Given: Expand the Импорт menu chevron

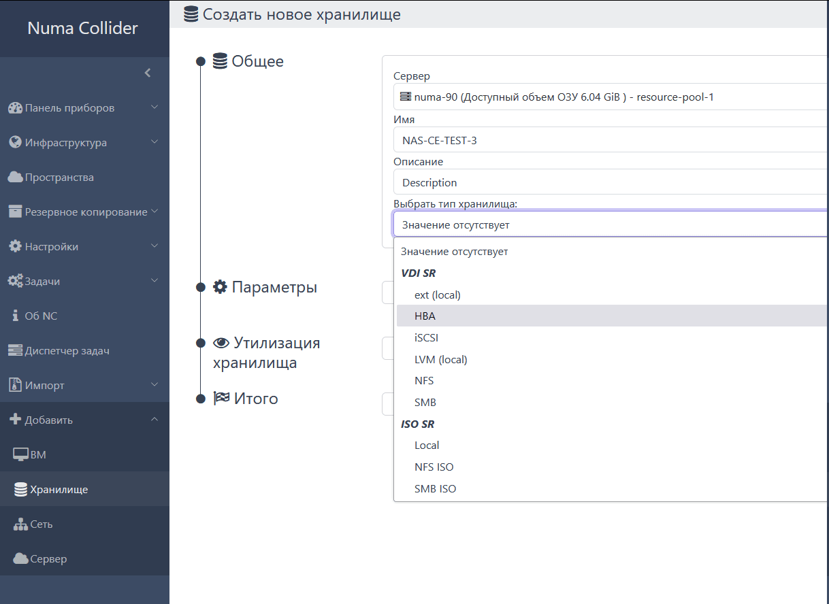Looking at the screenshot, I should coord(155,385).
